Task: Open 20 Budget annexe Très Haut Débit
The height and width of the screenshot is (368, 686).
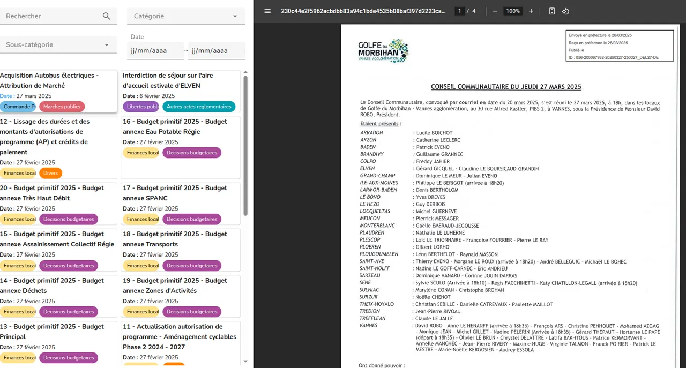Action: [58, 204]
